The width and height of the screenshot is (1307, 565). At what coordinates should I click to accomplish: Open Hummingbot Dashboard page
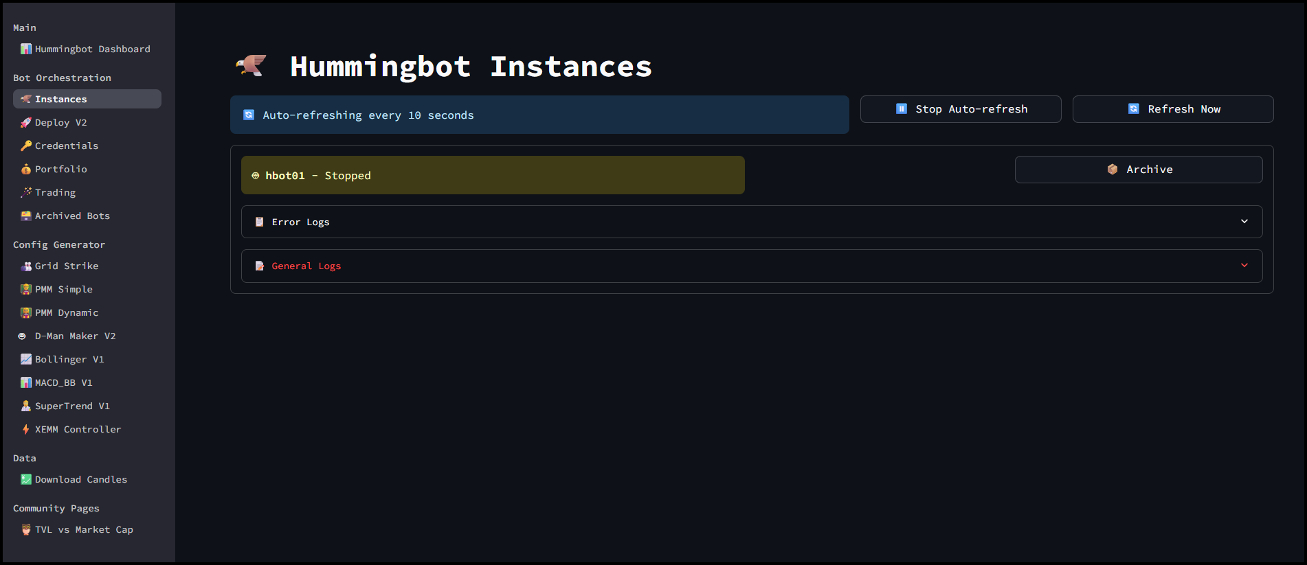[92, 49]
